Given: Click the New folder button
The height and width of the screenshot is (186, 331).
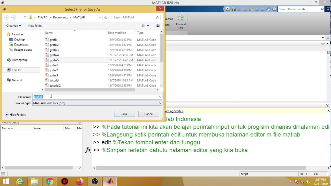Looking at the screenshot, I should [35, 26].
